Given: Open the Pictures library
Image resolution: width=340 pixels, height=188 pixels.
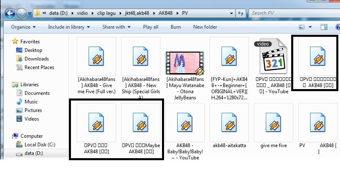Looking at the screenshot, I should coord(33,110).
